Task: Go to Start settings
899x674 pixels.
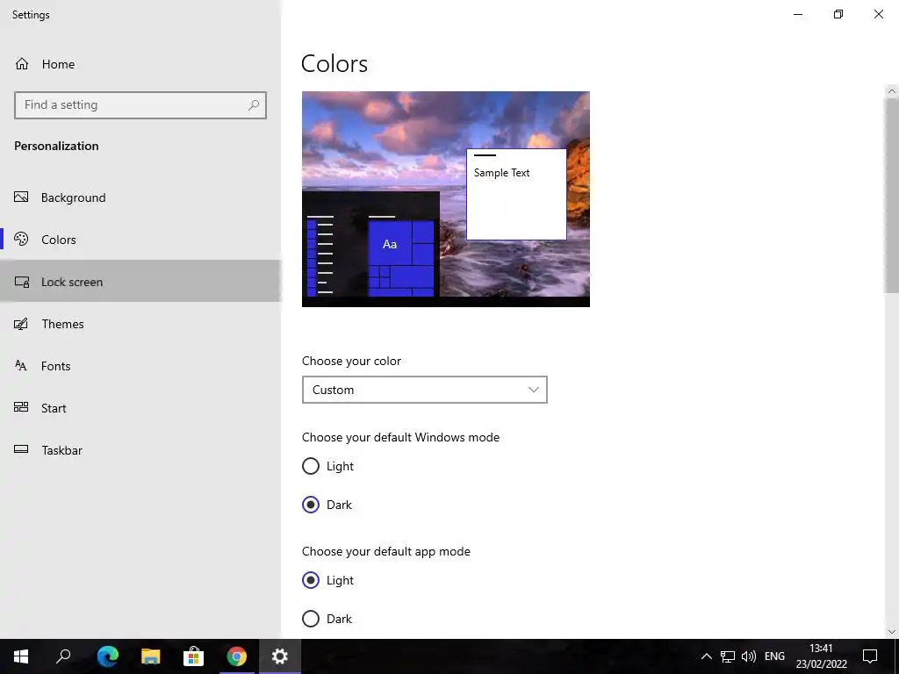Action: tap(140, 407)
